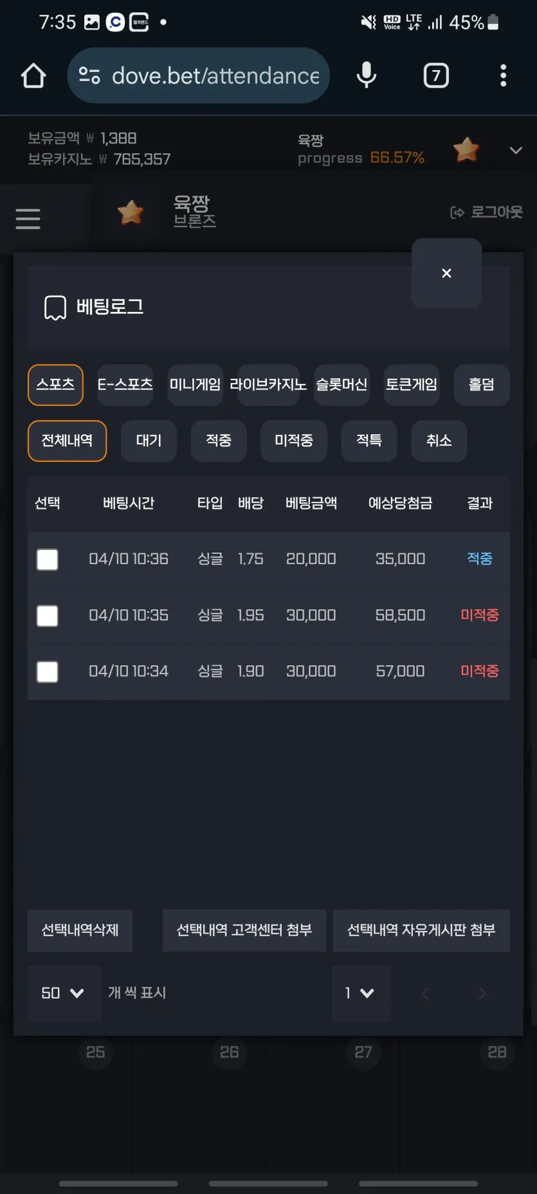Screen dimensions: 537x1194
Task: Check the box for 04/10 10:36 bet
Action: click(48, 560)
